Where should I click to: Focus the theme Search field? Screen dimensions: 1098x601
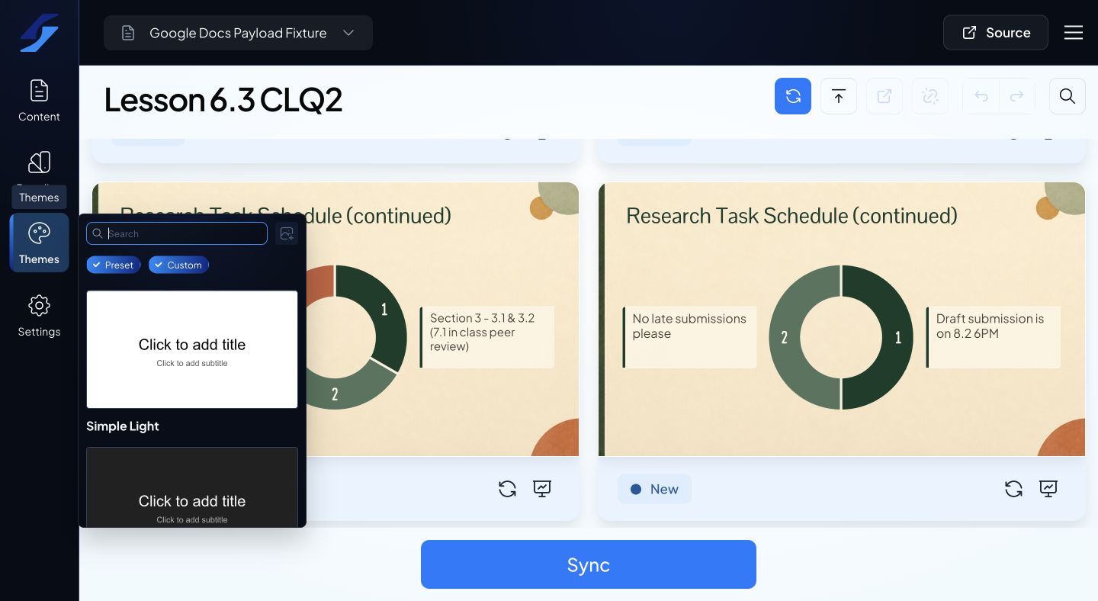[x=177, y=233]
